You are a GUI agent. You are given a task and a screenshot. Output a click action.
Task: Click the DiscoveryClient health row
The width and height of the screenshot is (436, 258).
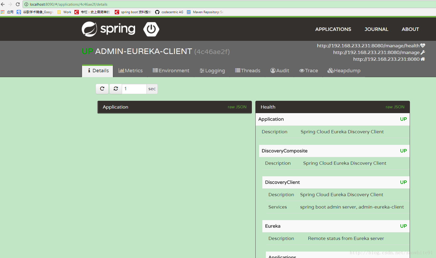point(336,182)
